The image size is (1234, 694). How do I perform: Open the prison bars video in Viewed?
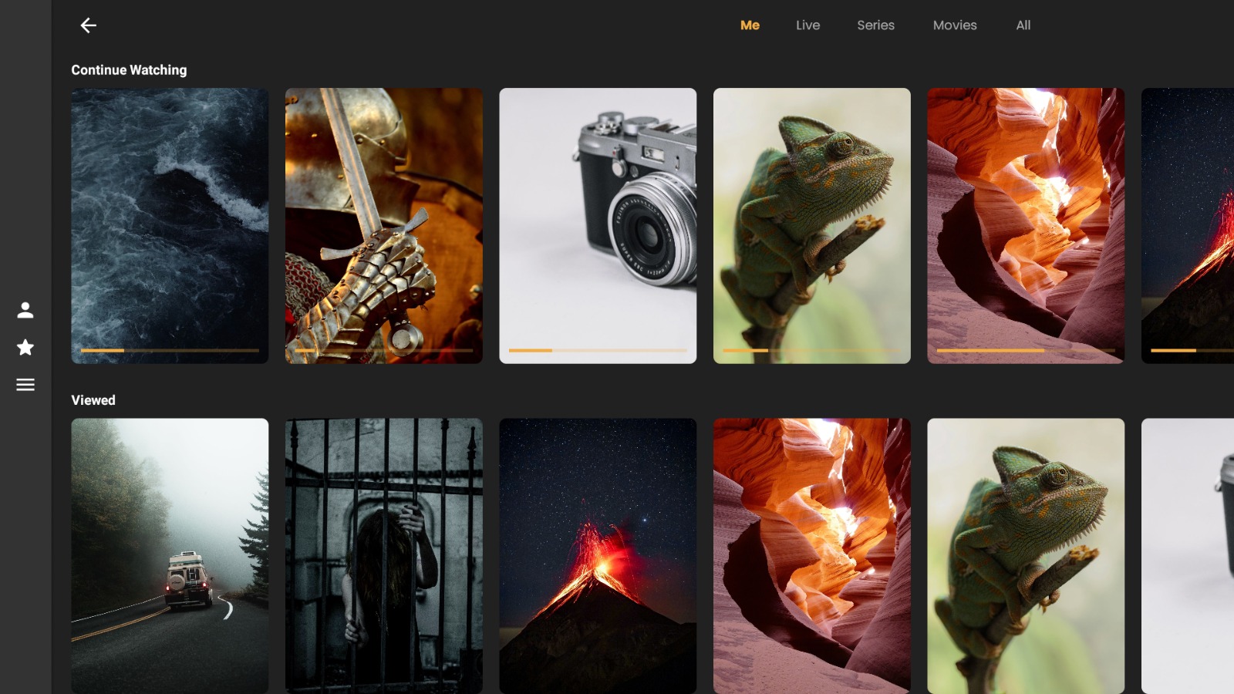(383, 556)
